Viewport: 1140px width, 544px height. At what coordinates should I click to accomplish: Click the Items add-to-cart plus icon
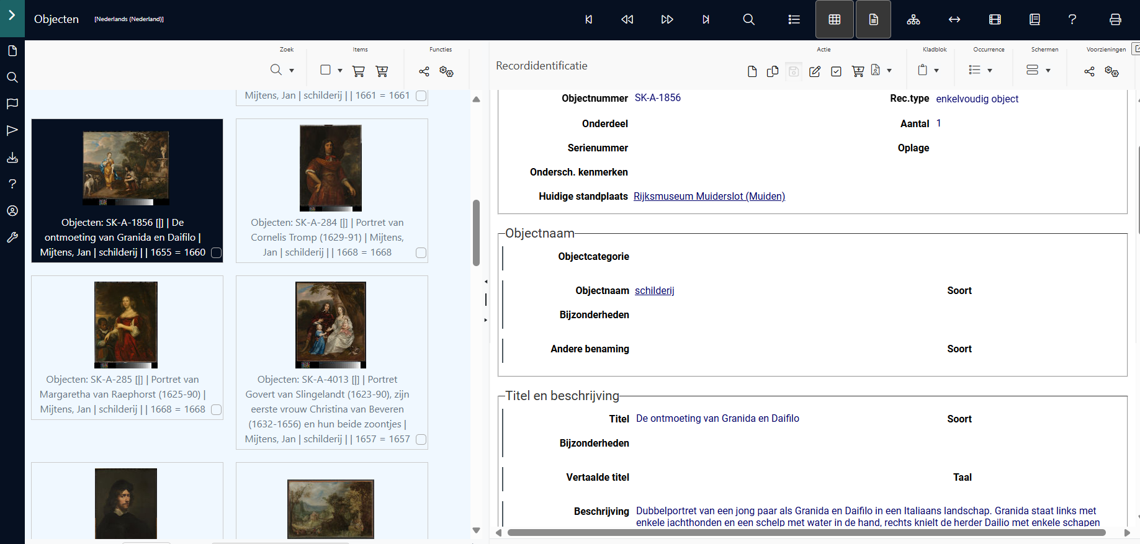[382, 71]
